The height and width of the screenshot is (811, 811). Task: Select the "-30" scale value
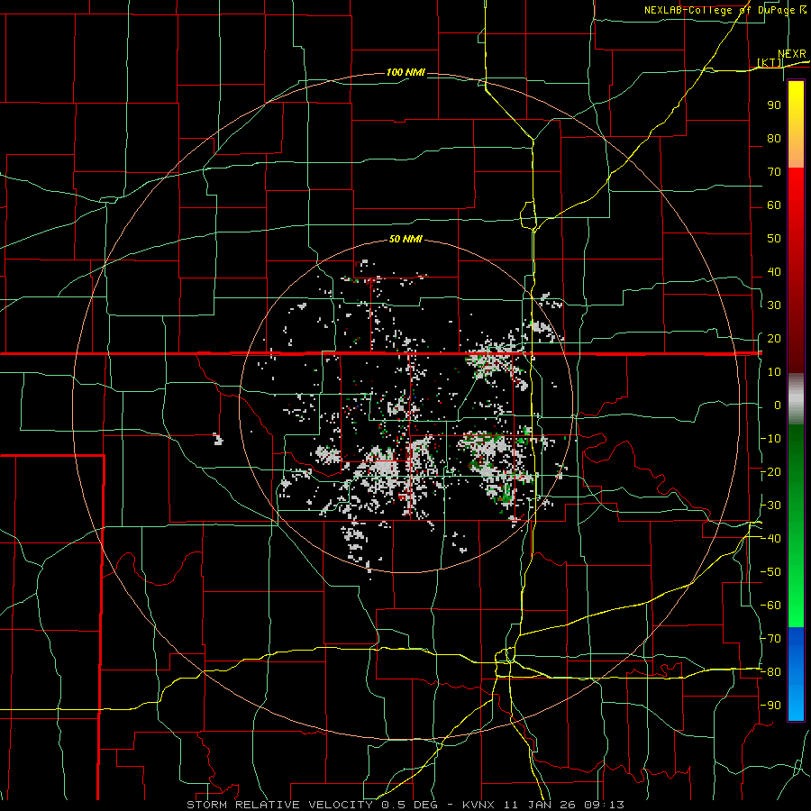click(770, 506)
